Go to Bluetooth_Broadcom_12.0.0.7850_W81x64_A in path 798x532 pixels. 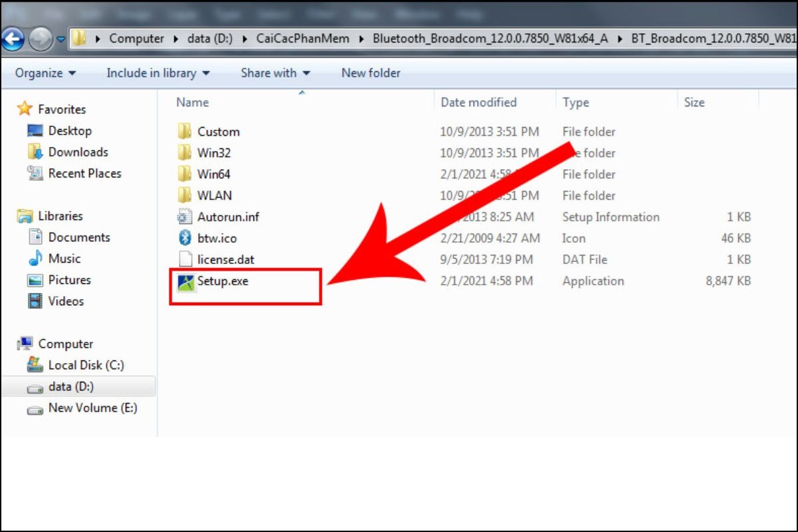coord(491,39)
